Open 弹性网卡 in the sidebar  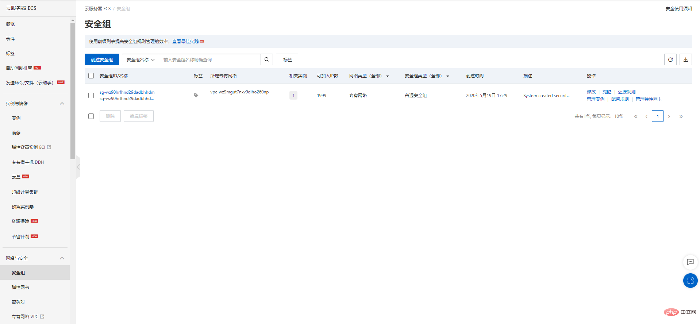(x=20, y=288)
